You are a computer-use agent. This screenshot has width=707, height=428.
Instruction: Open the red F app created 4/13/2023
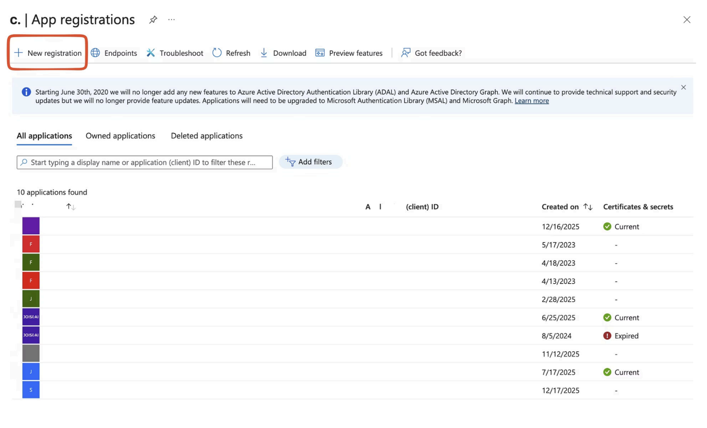click(x=31, y=281)
